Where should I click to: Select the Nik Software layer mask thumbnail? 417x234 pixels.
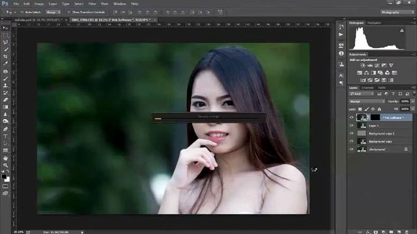point(375,117)
